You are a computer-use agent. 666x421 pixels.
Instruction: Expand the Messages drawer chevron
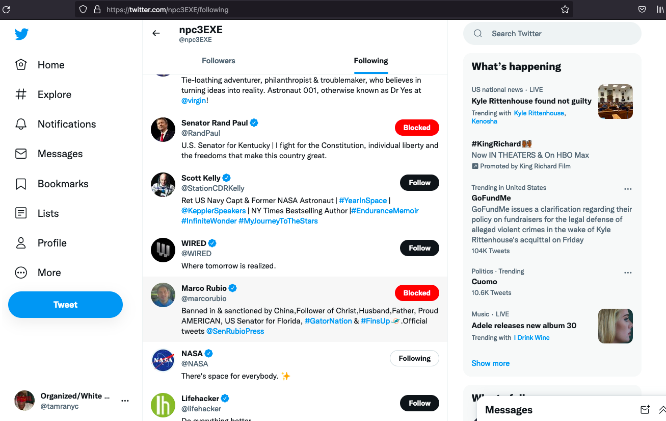662,410
